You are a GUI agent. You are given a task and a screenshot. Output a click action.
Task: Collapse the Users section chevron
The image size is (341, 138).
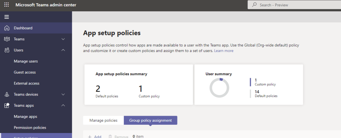(63, 50)
